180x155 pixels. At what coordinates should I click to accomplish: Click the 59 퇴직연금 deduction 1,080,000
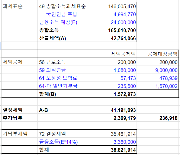pyautogui.click(x=115, y=70)
